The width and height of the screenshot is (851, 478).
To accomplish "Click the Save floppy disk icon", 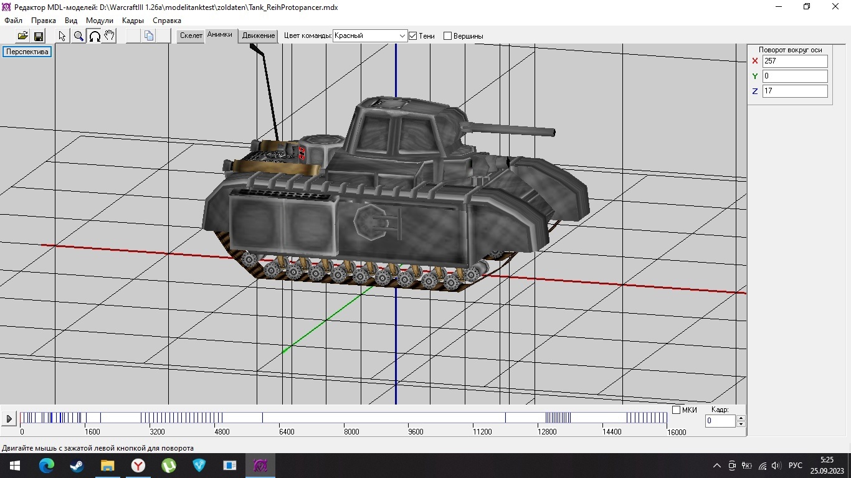I will (x=39, y=36).
